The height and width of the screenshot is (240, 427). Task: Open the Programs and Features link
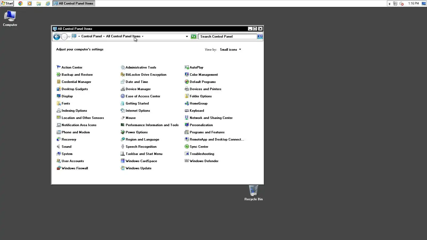[x=207, y=132]
